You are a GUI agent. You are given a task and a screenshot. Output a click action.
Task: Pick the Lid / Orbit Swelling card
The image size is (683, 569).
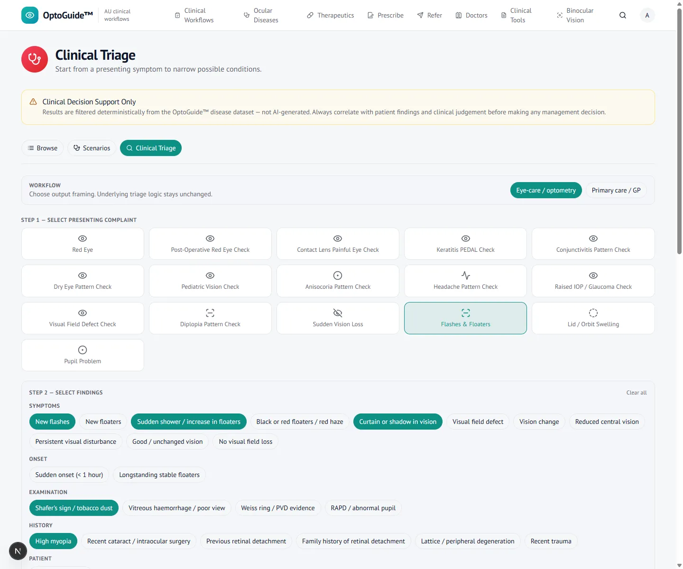click(593, 318)
